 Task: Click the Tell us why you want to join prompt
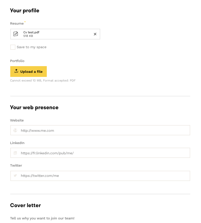42,218
